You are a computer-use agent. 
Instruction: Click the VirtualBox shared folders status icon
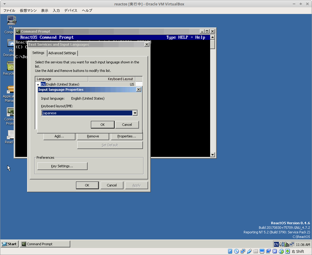(x=255, y=251)
